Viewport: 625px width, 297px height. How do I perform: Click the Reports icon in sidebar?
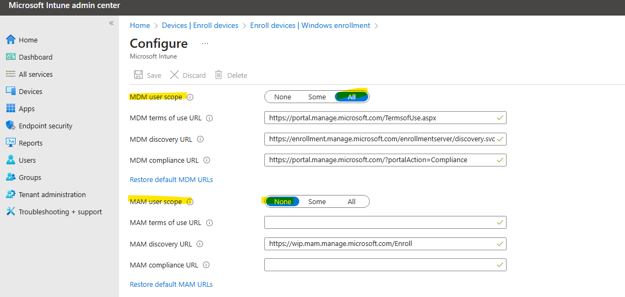coord(11,143)
